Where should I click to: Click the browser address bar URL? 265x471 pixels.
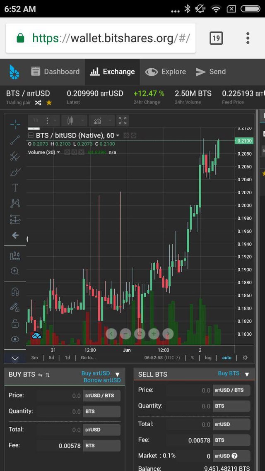pos(111,38)
